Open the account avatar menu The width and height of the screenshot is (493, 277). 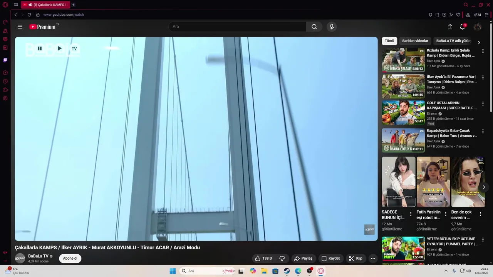click(x=478, y=27)
